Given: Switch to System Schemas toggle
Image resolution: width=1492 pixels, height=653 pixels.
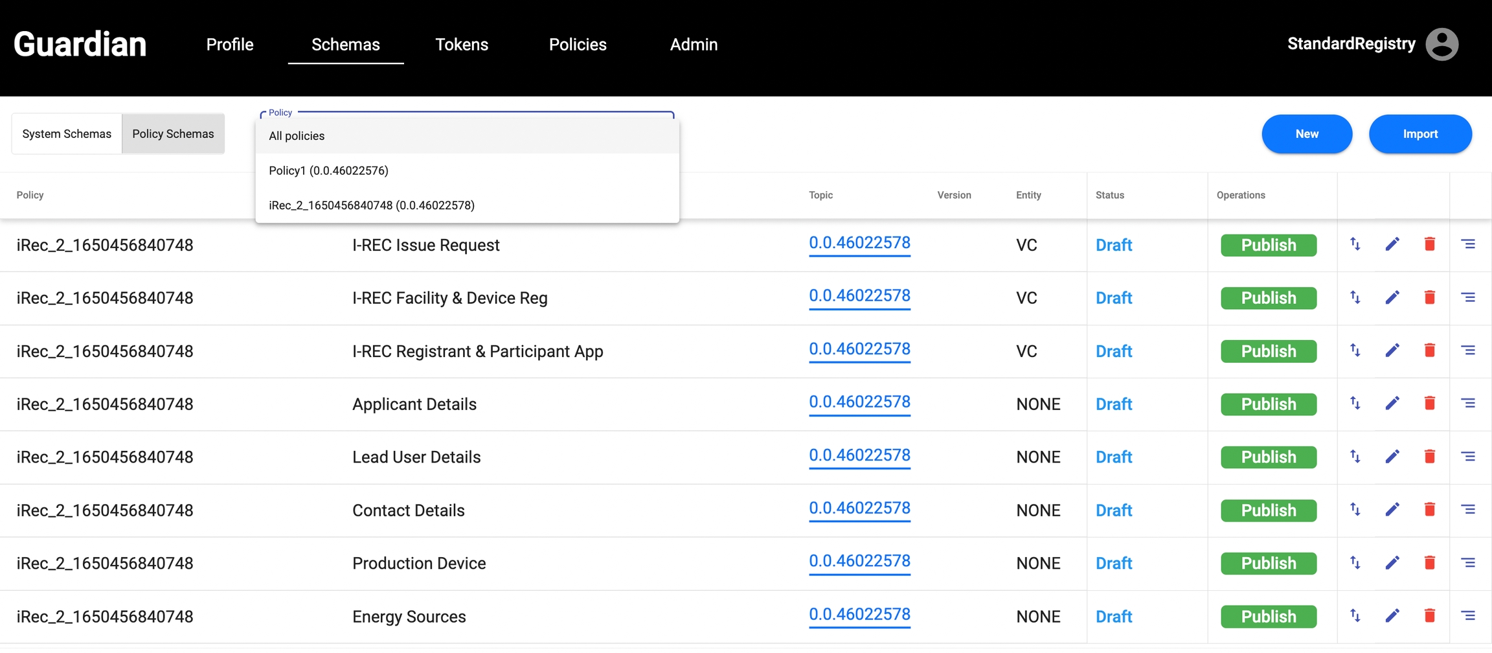Looking at the screenshot, I should click(x=67, y=134).
